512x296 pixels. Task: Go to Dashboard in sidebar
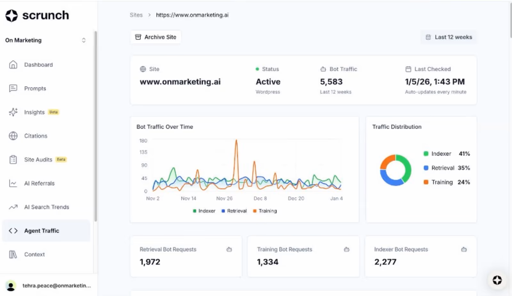pyautogui.click(x=46, y=65)
